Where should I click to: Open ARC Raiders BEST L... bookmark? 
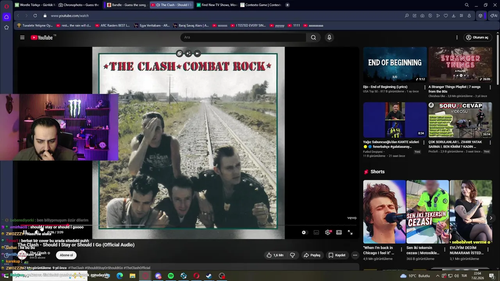[112, 25]
